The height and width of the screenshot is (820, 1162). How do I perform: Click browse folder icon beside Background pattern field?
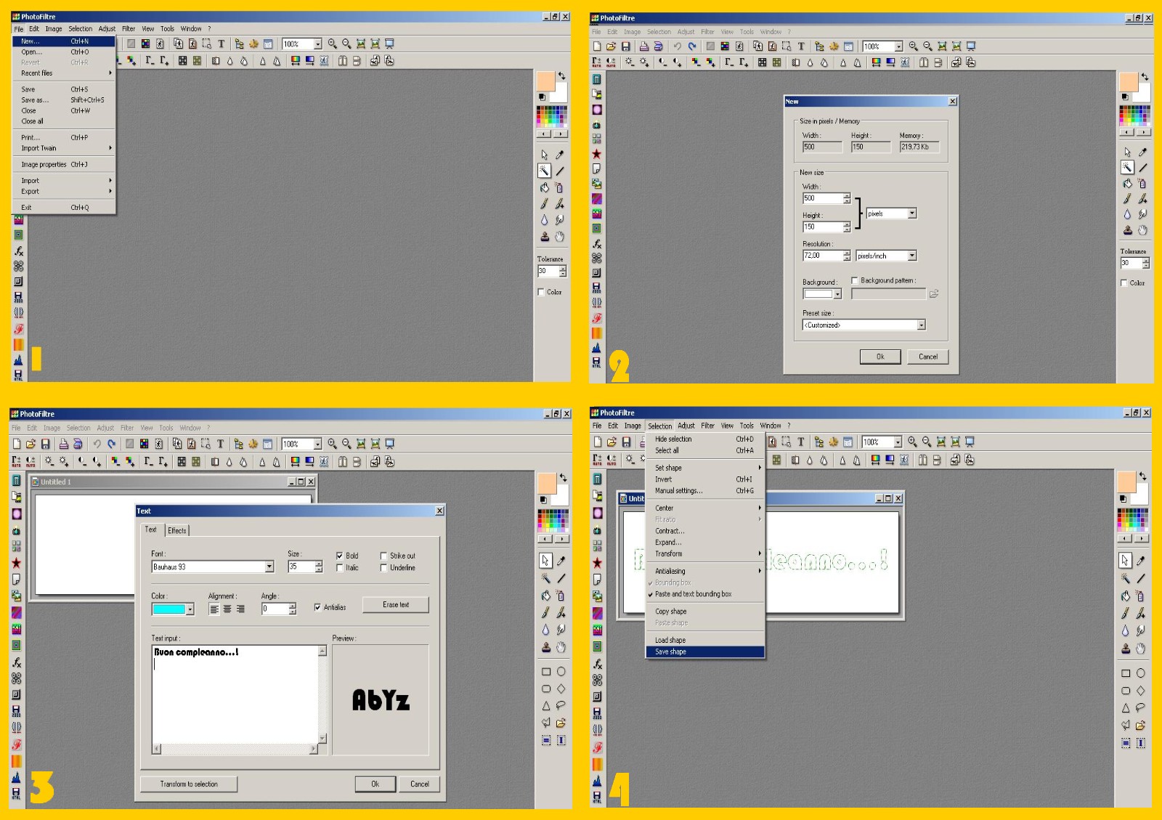point(934,294)
